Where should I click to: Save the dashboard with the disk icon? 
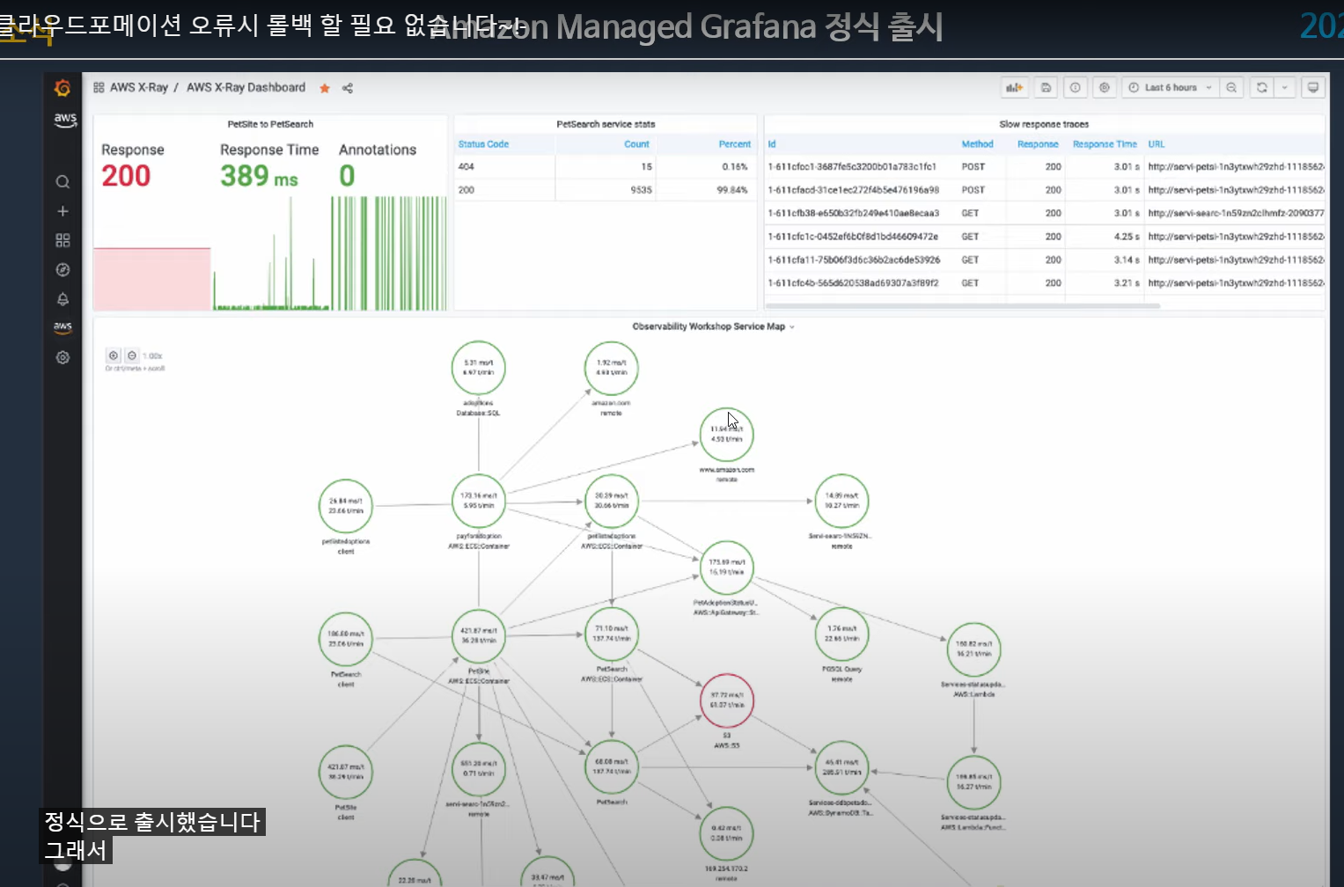1046,87
